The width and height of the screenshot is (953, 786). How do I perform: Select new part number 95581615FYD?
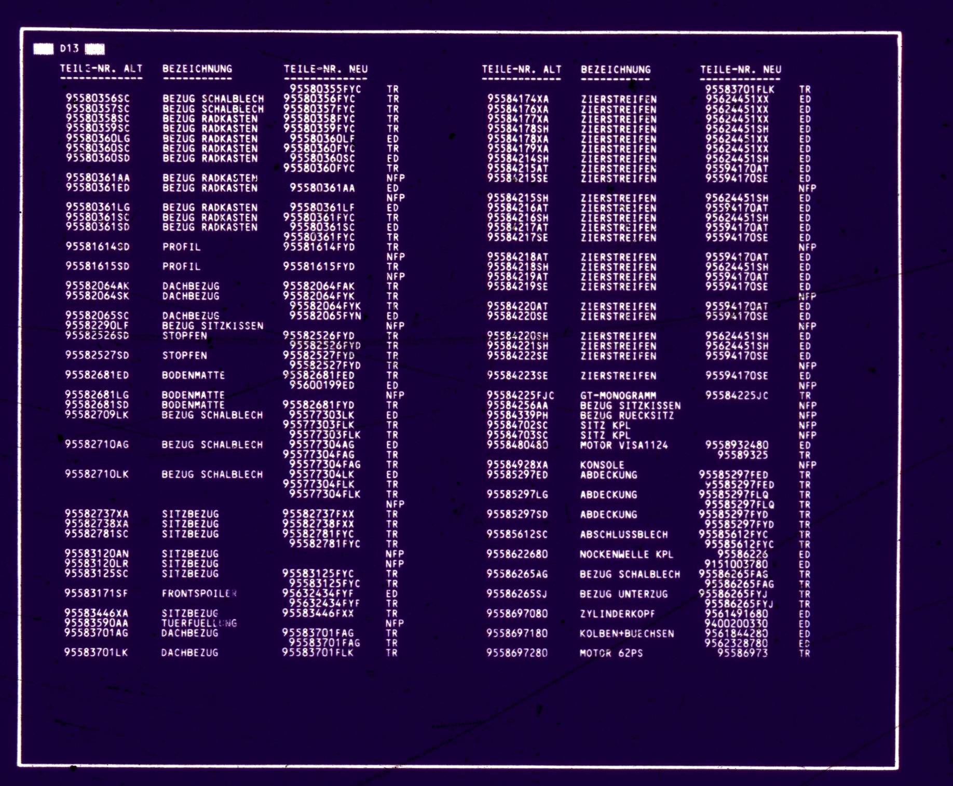pos(319,266)
